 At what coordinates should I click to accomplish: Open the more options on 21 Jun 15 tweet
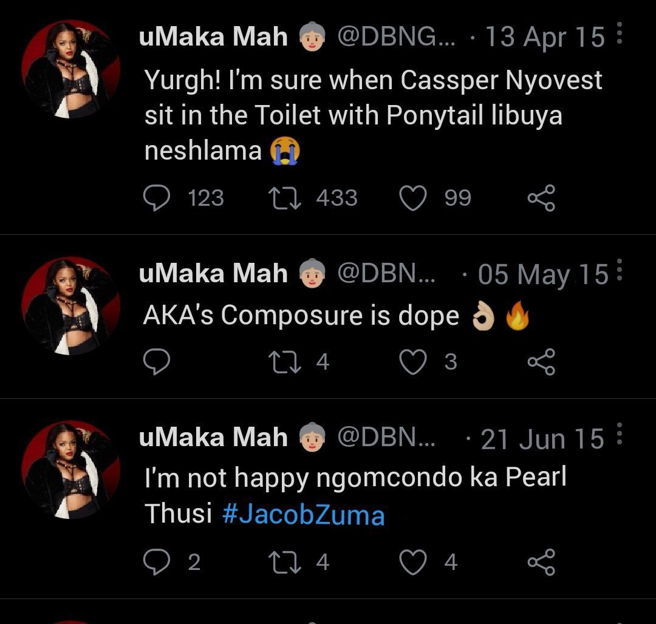pyautogui.click(x=620, y=433)
